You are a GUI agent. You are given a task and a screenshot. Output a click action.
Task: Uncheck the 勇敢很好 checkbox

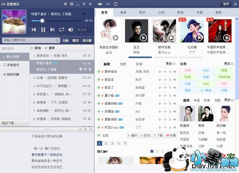click(99, 119)
